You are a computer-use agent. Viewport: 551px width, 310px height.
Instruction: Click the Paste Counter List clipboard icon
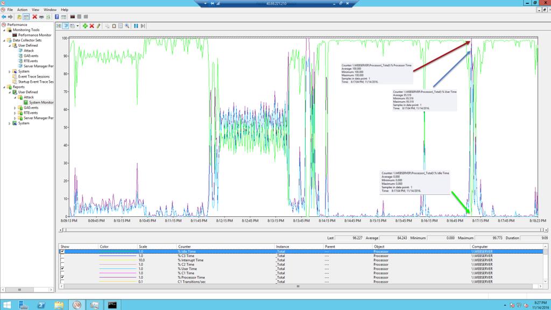click(114, 26)
